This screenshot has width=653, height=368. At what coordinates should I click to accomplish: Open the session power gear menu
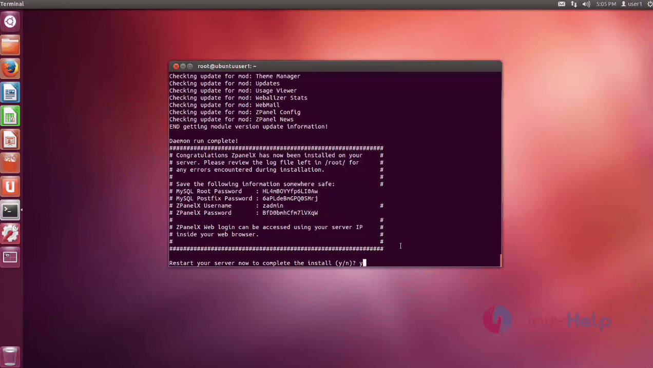[x=649, y=4]
